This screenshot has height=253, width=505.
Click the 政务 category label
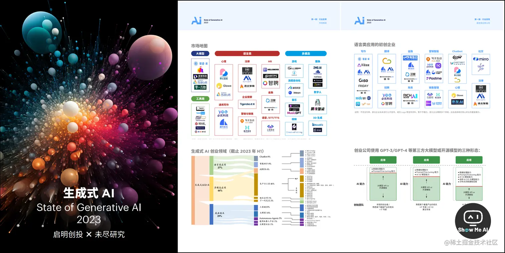point(410,88)
